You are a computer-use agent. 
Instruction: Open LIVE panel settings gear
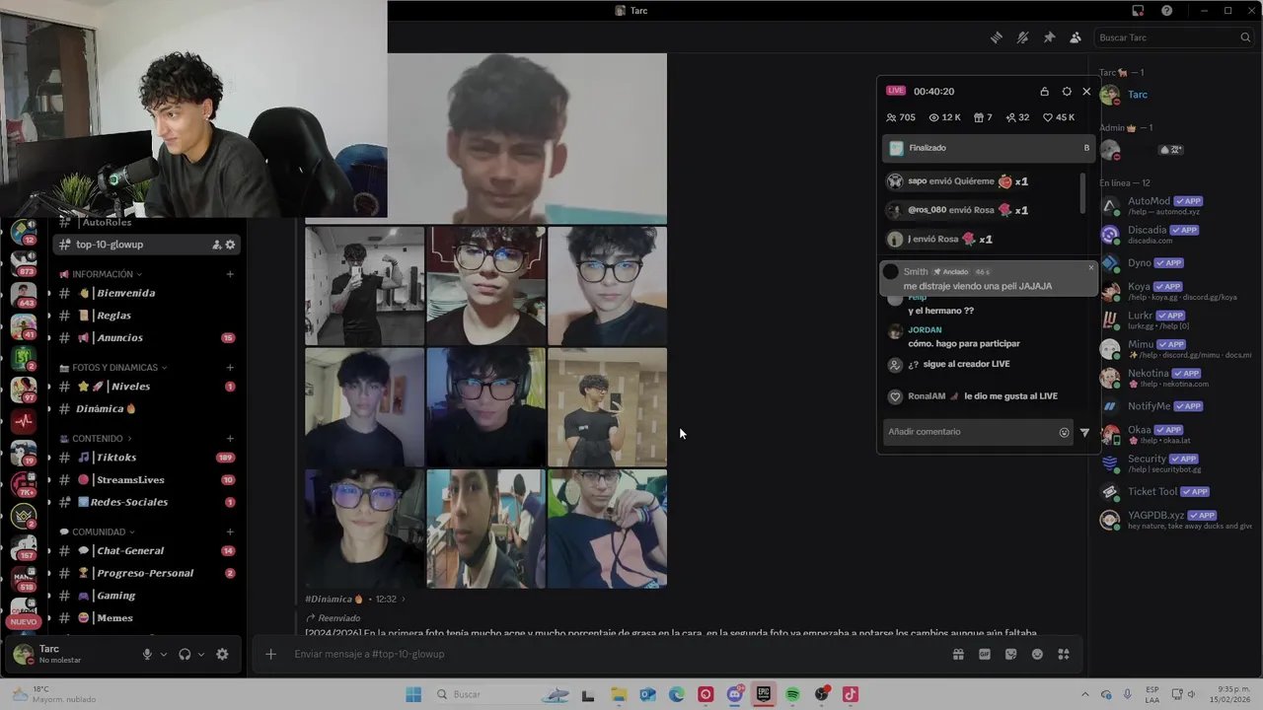pos(1067,92)
